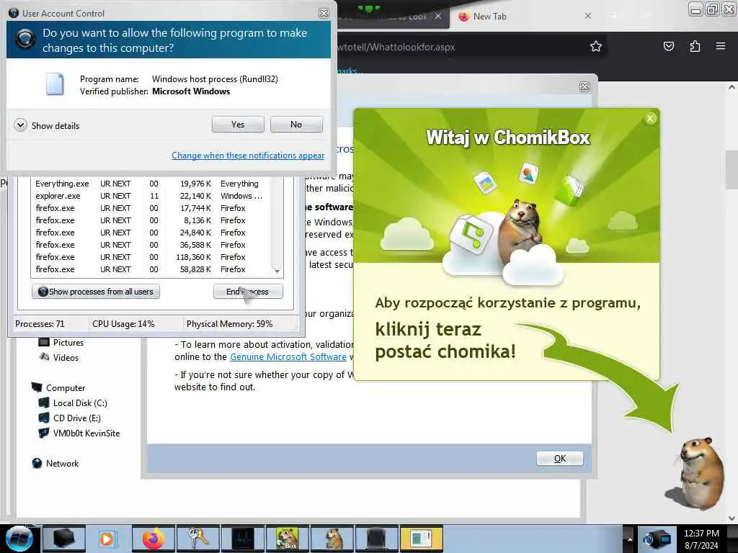Click the ChomikBox taskbar icon
This screenshot has height=553, width=738.
point(287,539)
